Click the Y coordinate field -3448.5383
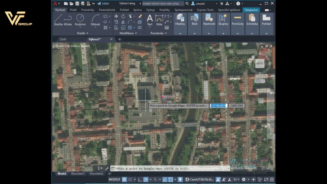 pyautogui.click(x=237, y=105)
